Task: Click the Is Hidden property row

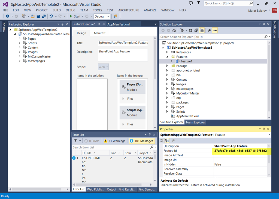Action: click(215, 165)
